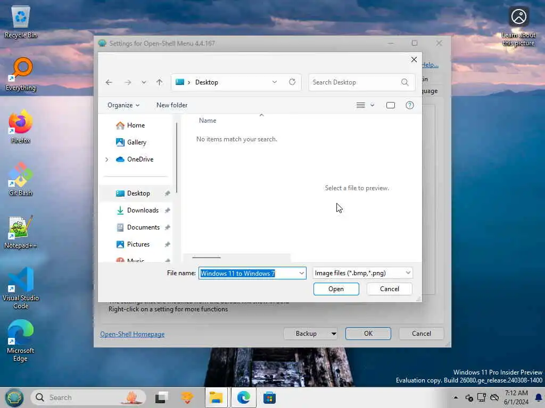The width and height of the screenshot is (545, 408).
Task: Select the Git Bash desktop shortcut
Action: tap(21, 180)
